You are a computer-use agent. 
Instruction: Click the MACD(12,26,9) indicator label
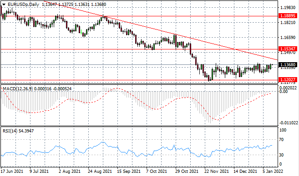point(18,89)
